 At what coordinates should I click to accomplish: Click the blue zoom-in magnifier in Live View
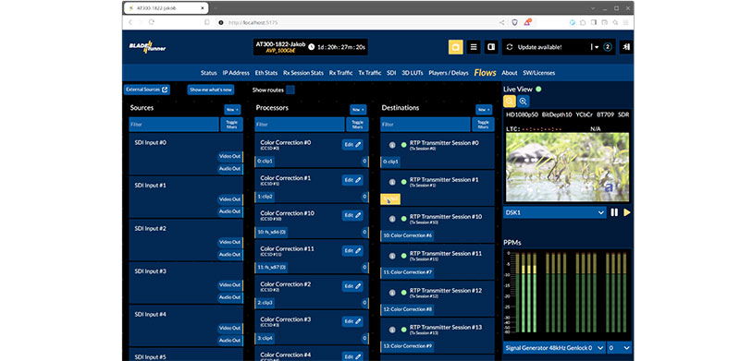pyautogui.click(x=523, y=101)
